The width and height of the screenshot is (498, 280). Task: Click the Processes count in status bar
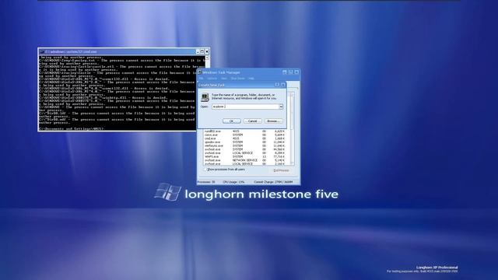tap(206, 182)
